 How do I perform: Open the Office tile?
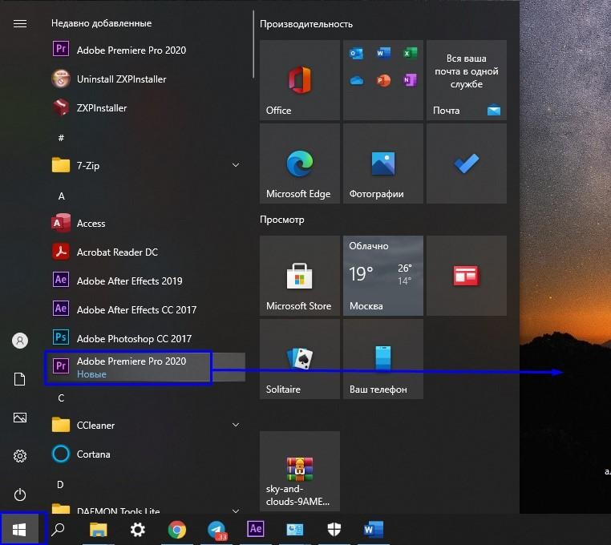point(300,80)
